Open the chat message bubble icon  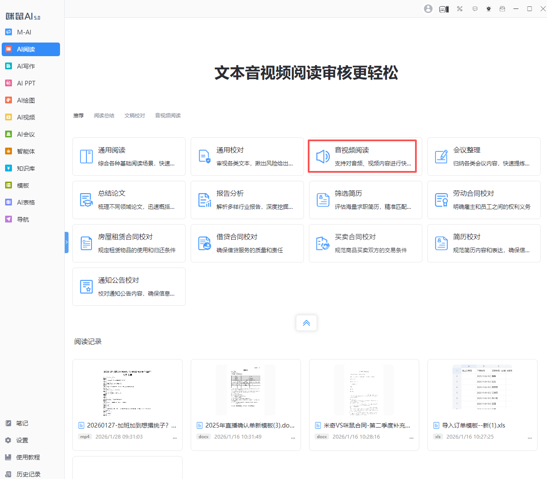[475, 9]
